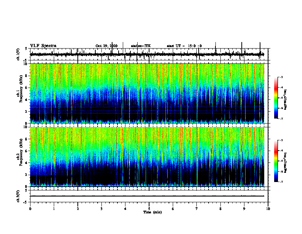The height and width of the screenshot is (234, 302).
Task: Click the "2" tick on the Time axis
Action: click(x=78, y=209)
